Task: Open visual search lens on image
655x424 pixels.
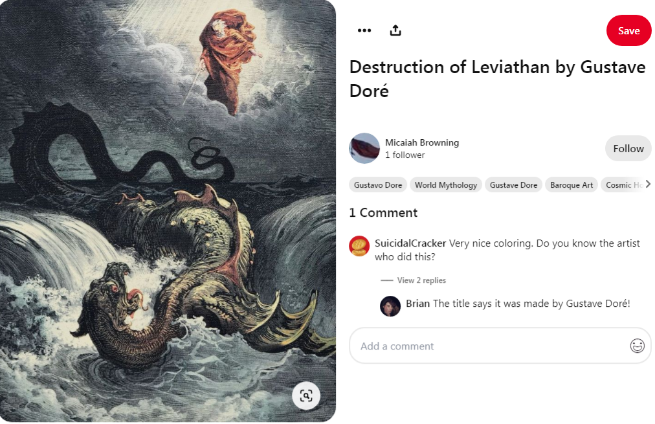Action: [306, 396]
